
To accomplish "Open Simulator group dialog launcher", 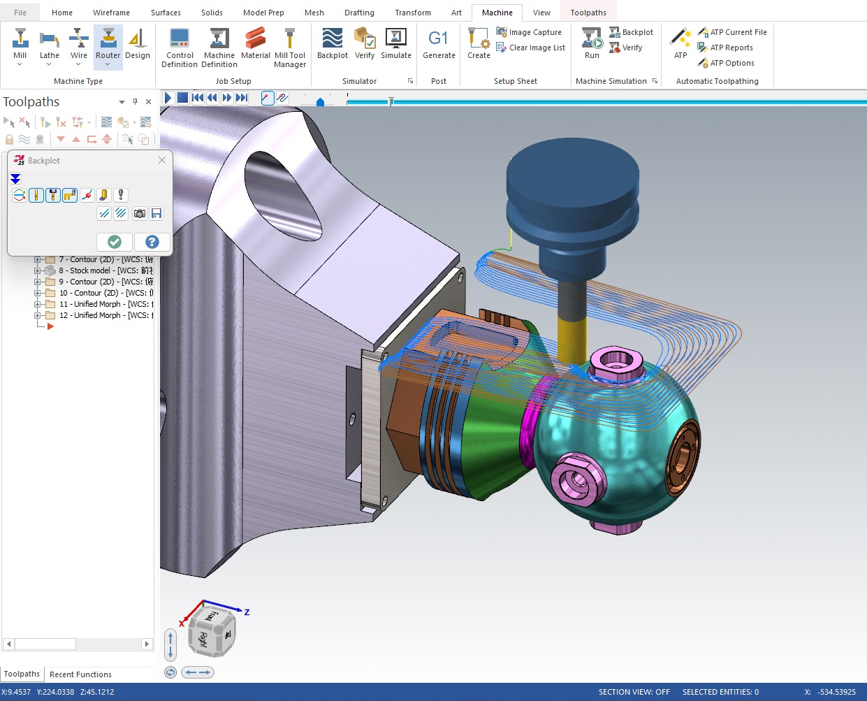I will (x=410, y=81).
